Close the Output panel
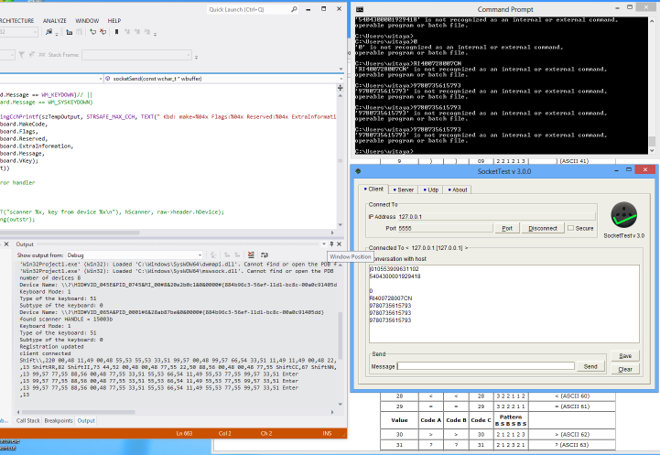Viewport: 660px width, 455px height. tap(340, 244)
